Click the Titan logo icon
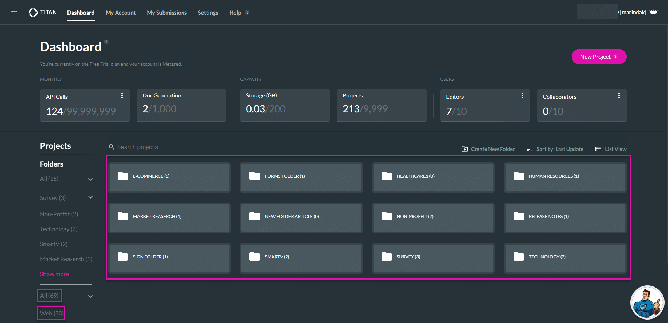Image resolution: width=668 pixels, height=323 pixels. (33, 13)
